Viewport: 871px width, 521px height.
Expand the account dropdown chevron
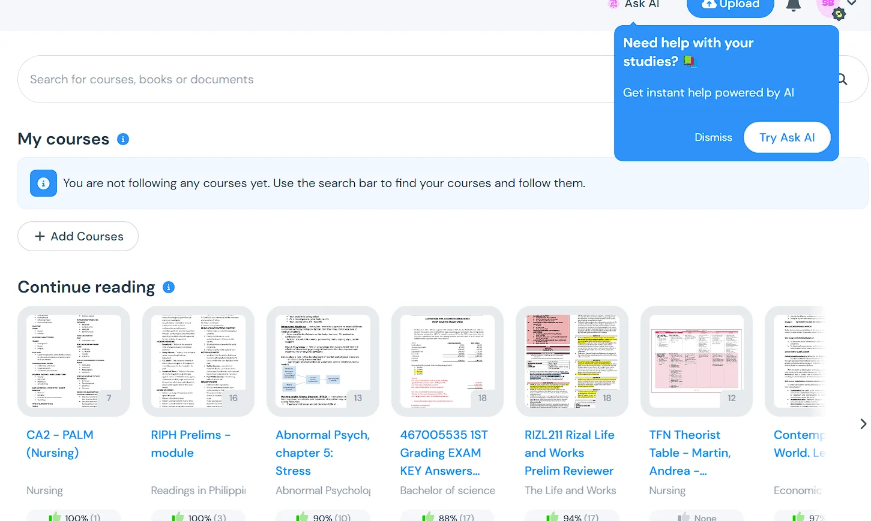(851, 4)
